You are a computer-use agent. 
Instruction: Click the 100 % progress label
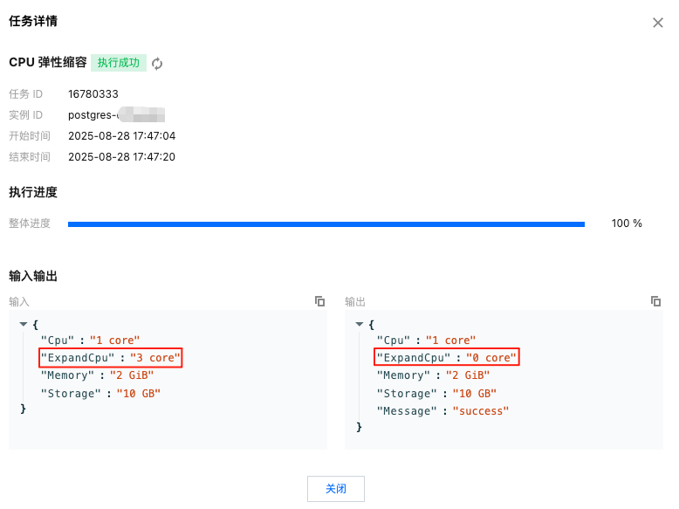pos(627,224)
